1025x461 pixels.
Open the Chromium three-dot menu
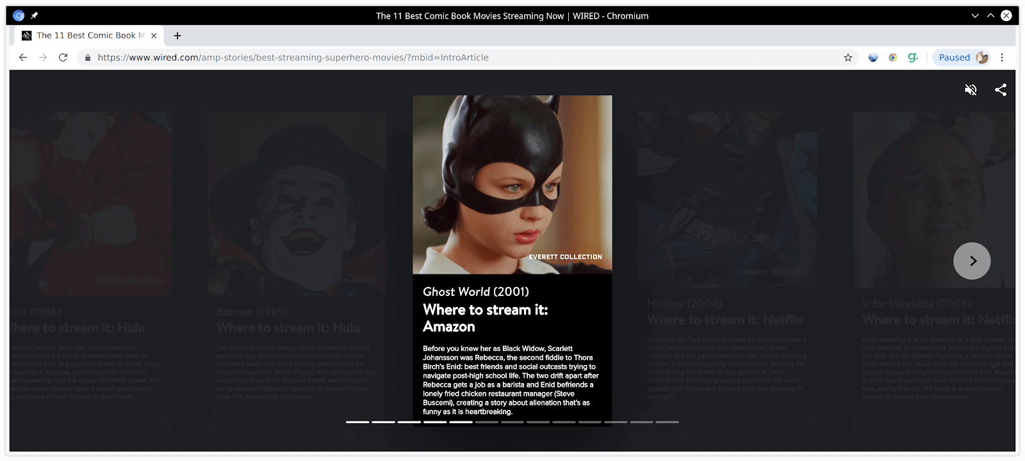[x=1002, y=58]
